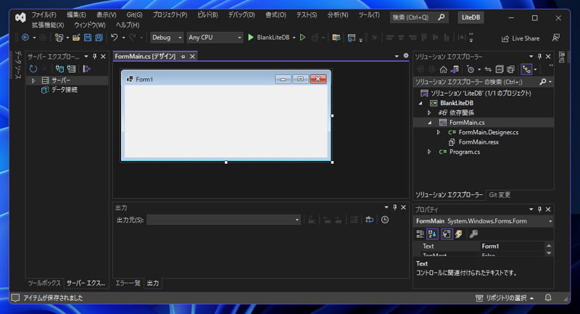Switch to the エラー一覧 tab

(128, 283)
